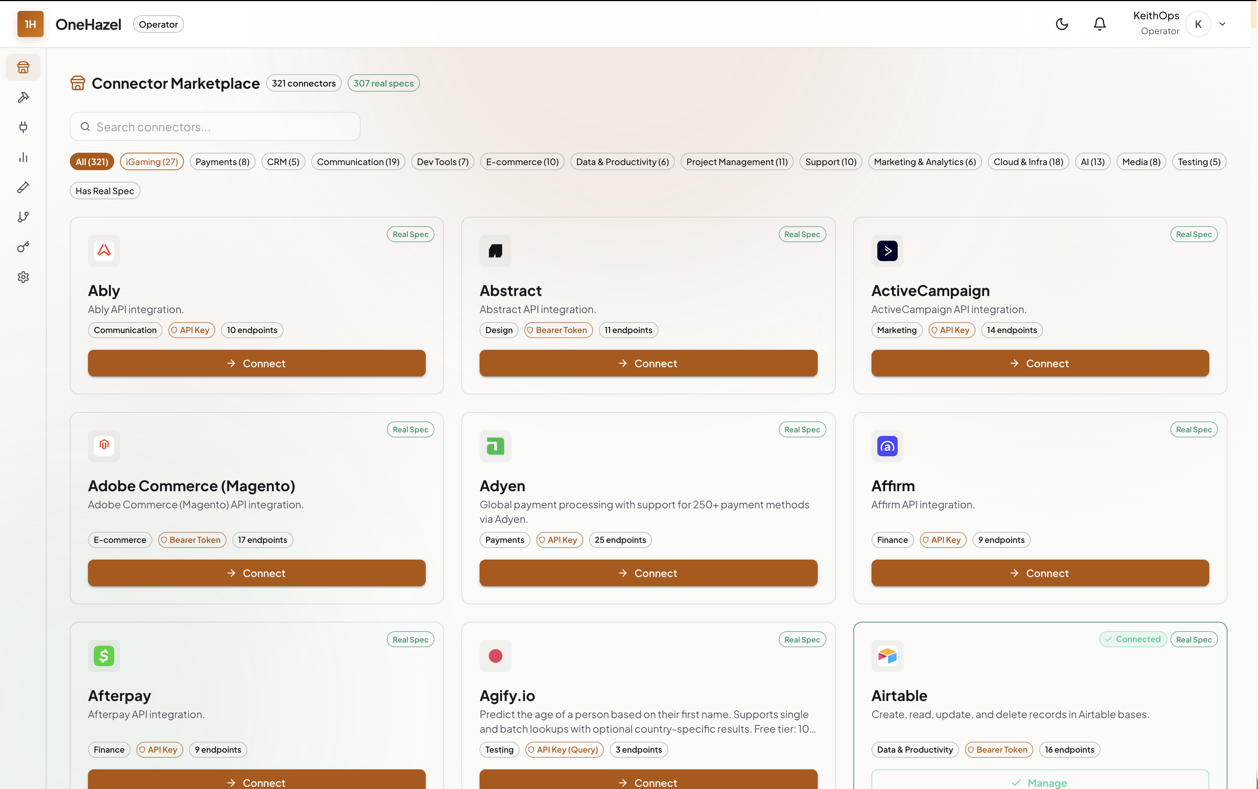
Task: Connect the ActiveCampaign connector
Action: pyautogui.click(x=1040, y=363)
